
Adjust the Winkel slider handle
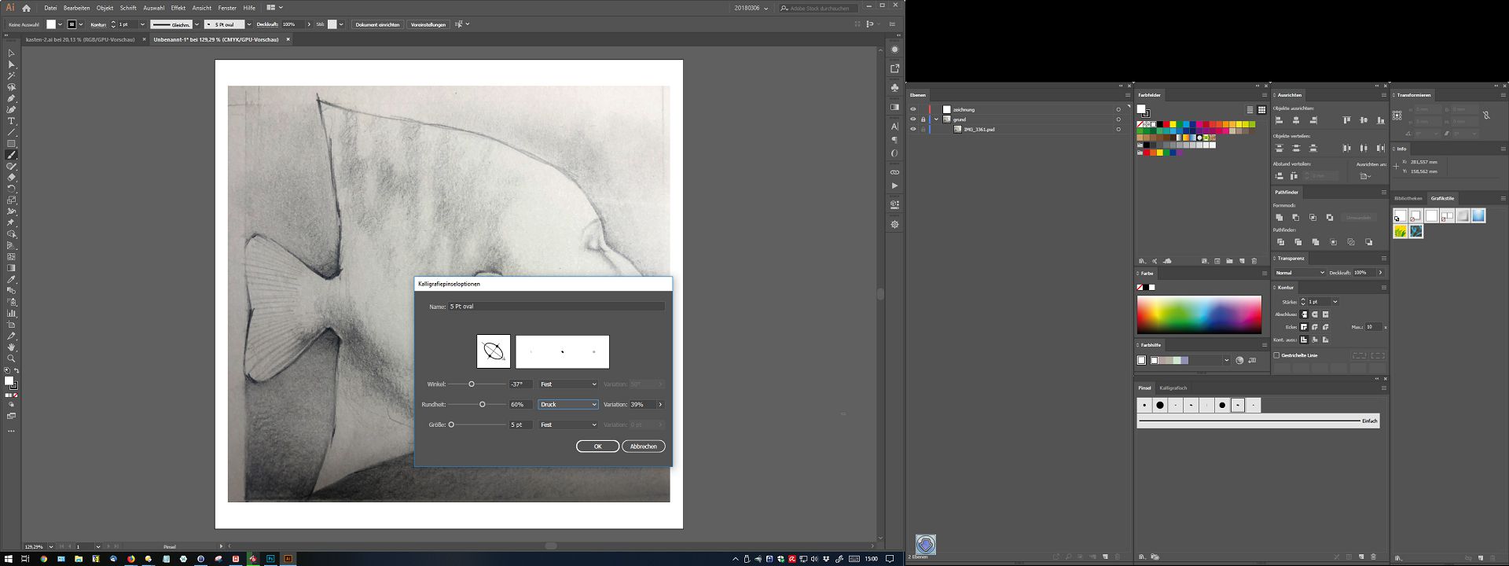point(472,384)
